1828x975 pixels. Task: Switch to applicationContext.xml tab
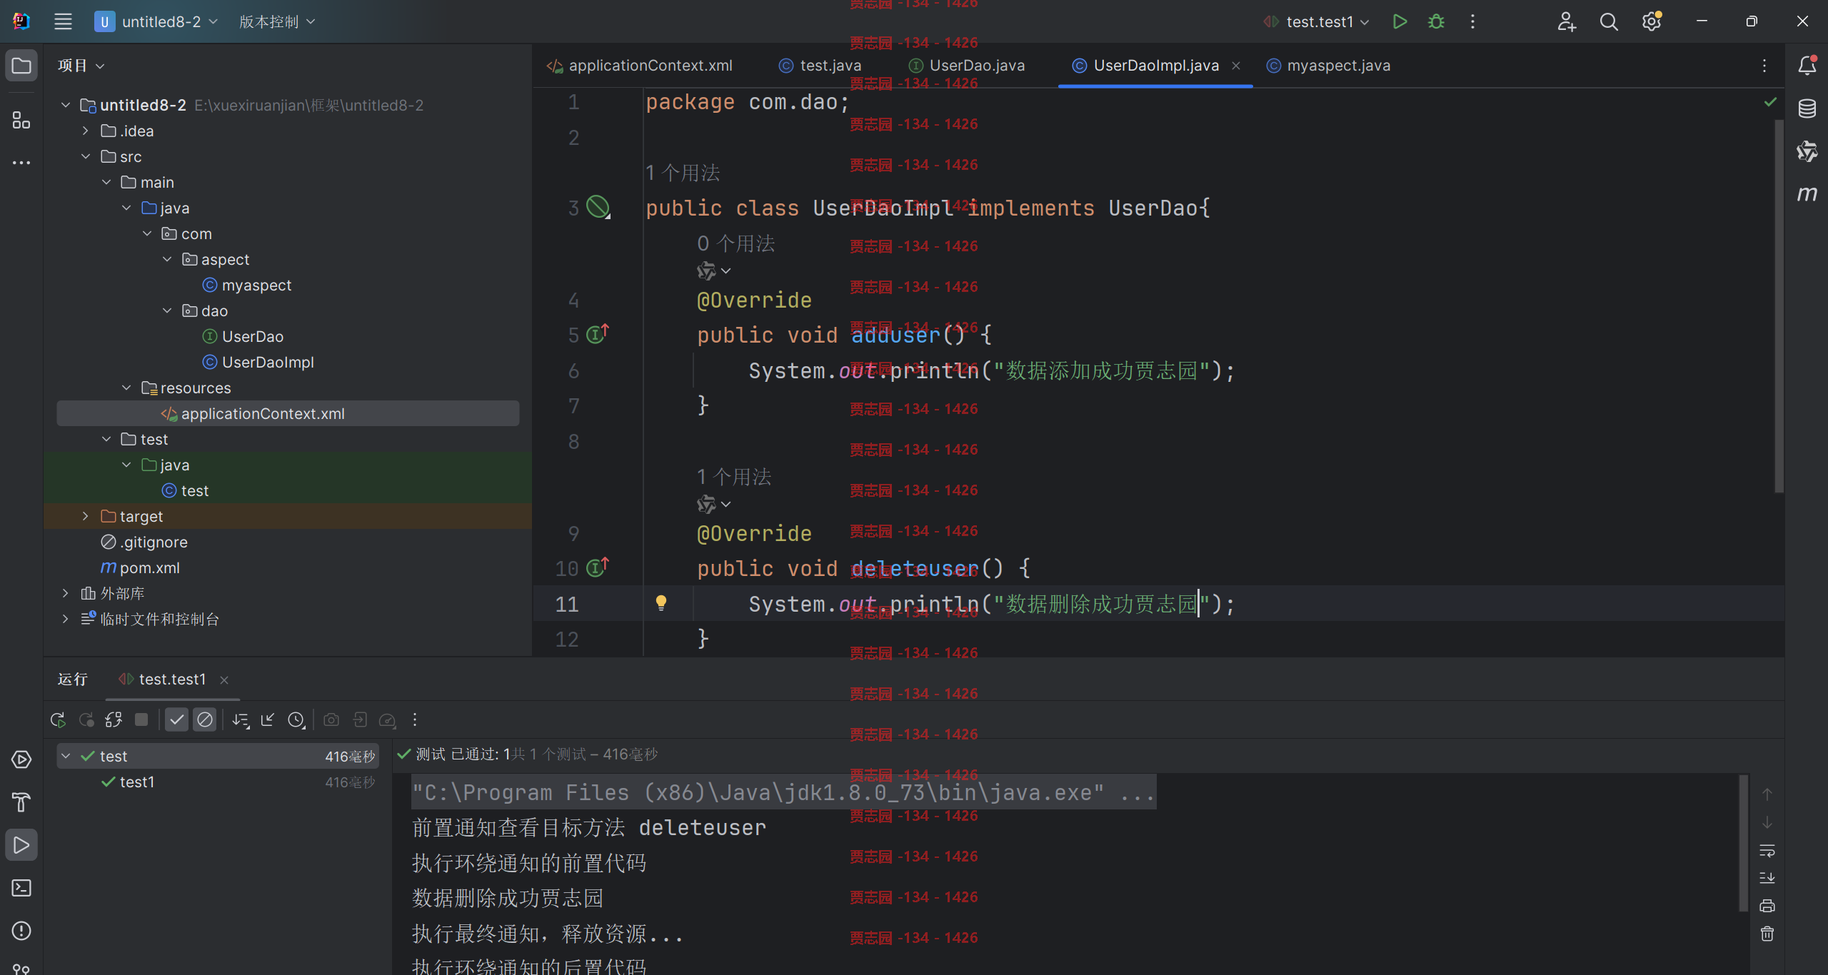click(640, 66)
